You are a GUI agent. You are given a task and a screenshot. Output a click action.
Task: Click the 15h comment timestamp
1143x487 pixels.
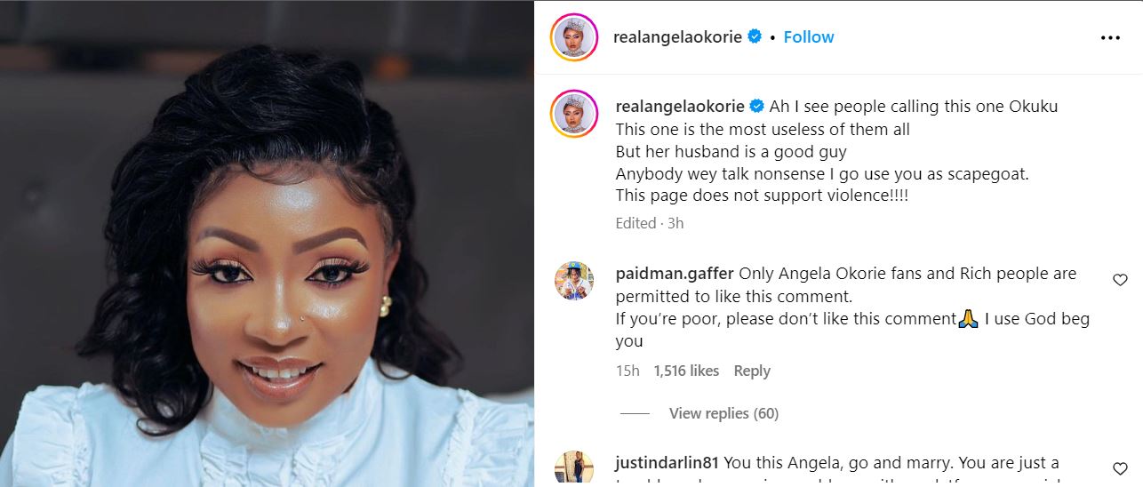tap(627, 371)
